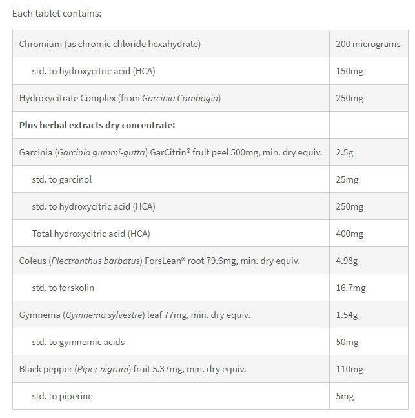Select the 2.5g amount cell
The width and height of the screenshot is (415, 418).
pyautogui.click(x=345, y=152)
